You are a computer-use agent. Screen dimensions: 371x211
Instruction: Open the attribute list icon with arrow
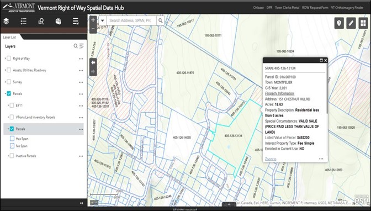(76, 22)
